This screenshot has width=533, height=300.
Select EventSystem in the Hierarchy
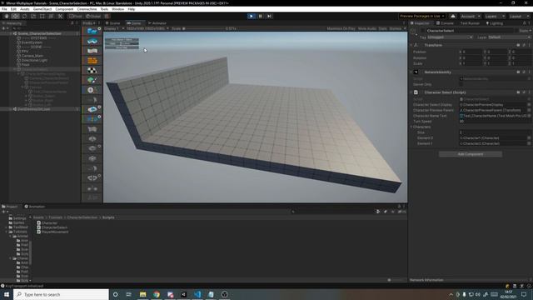pyautogui.click(x=32, y=42)
